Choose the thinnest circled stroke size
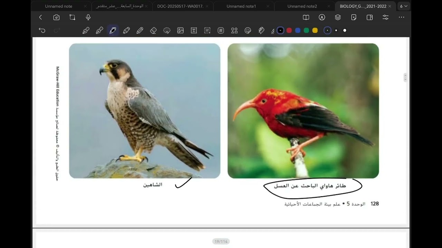Image resolution: width=442 pixels, height=248 pixels. (x=327, y=30)
